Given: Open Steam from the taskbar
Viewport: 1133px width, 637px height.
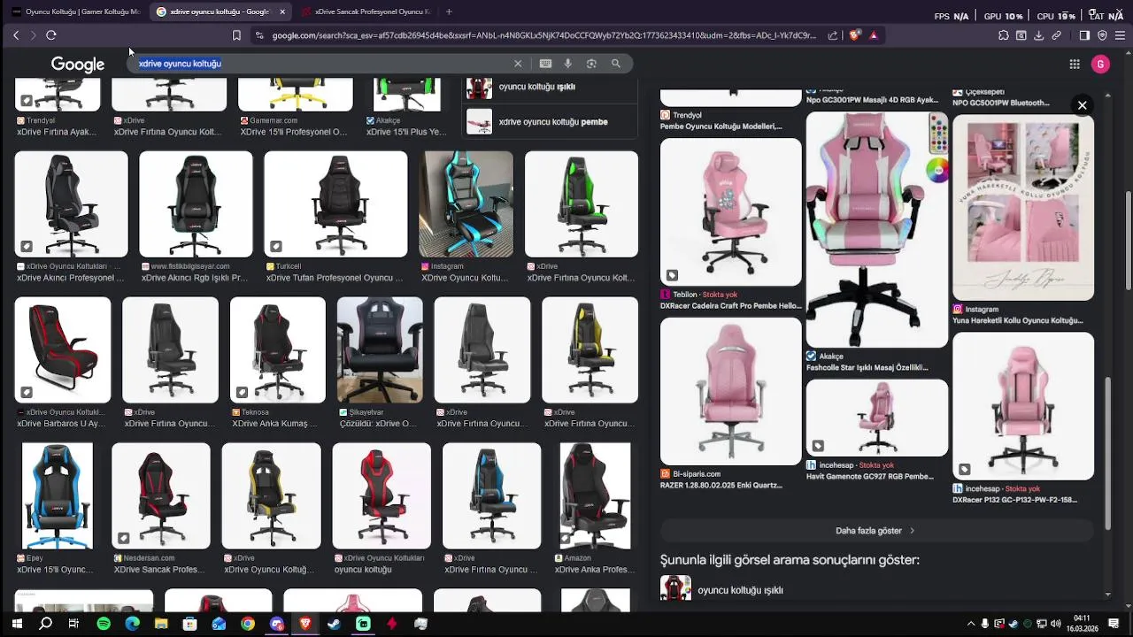Looking at the screenshot, I should [334, 624].
